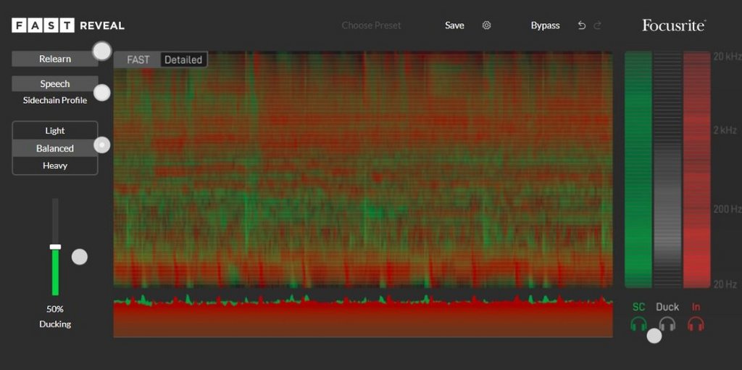Select Light ducking mode
This screenshot has width=742, height=370.
point(55,131)
